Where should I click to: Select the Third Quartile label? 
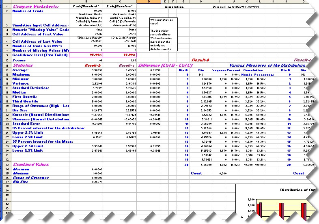coord(25,102)
